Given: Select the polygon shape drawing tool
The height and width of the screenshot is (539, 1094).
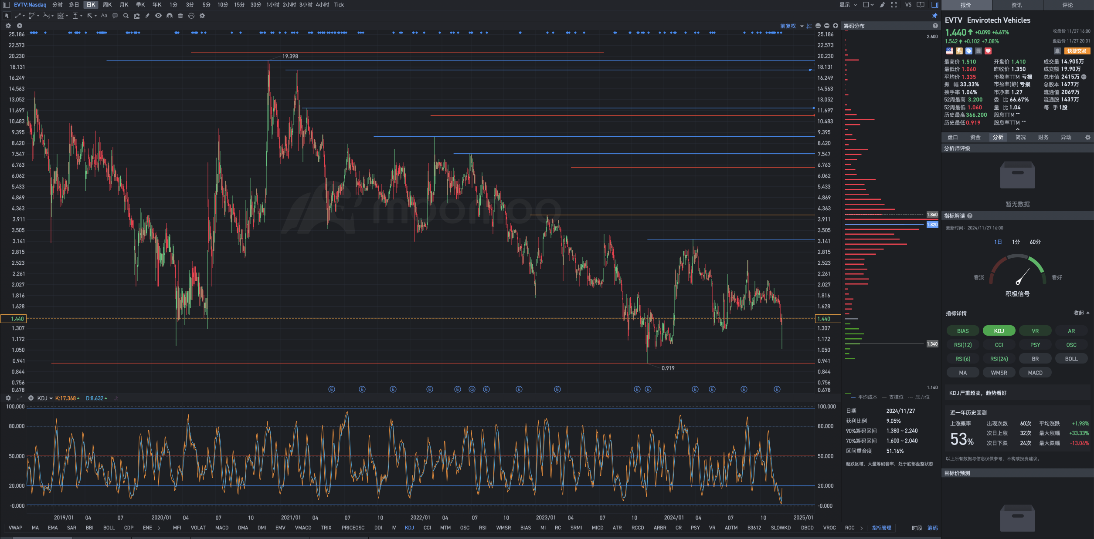Looking at the screenshot, I should pos(32,16).
